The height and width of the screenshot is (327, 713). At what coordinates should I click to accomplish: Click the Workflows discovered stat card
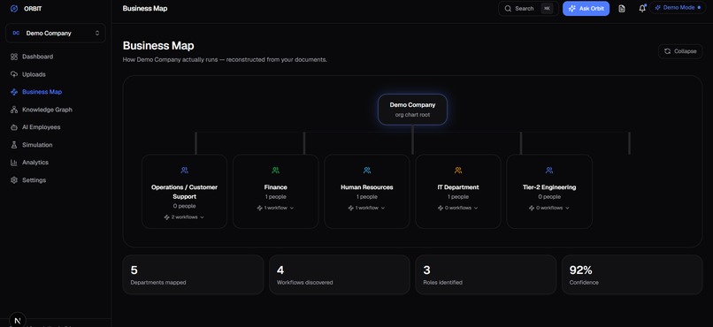point(339,275)
